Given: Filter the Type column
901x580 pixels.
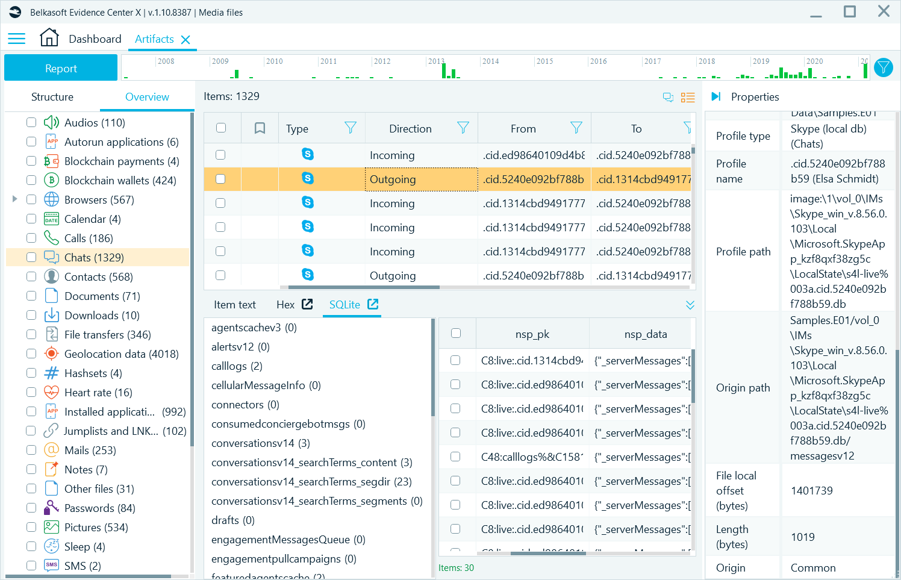Looking at the screenshot, I should (x=350, y=128).
